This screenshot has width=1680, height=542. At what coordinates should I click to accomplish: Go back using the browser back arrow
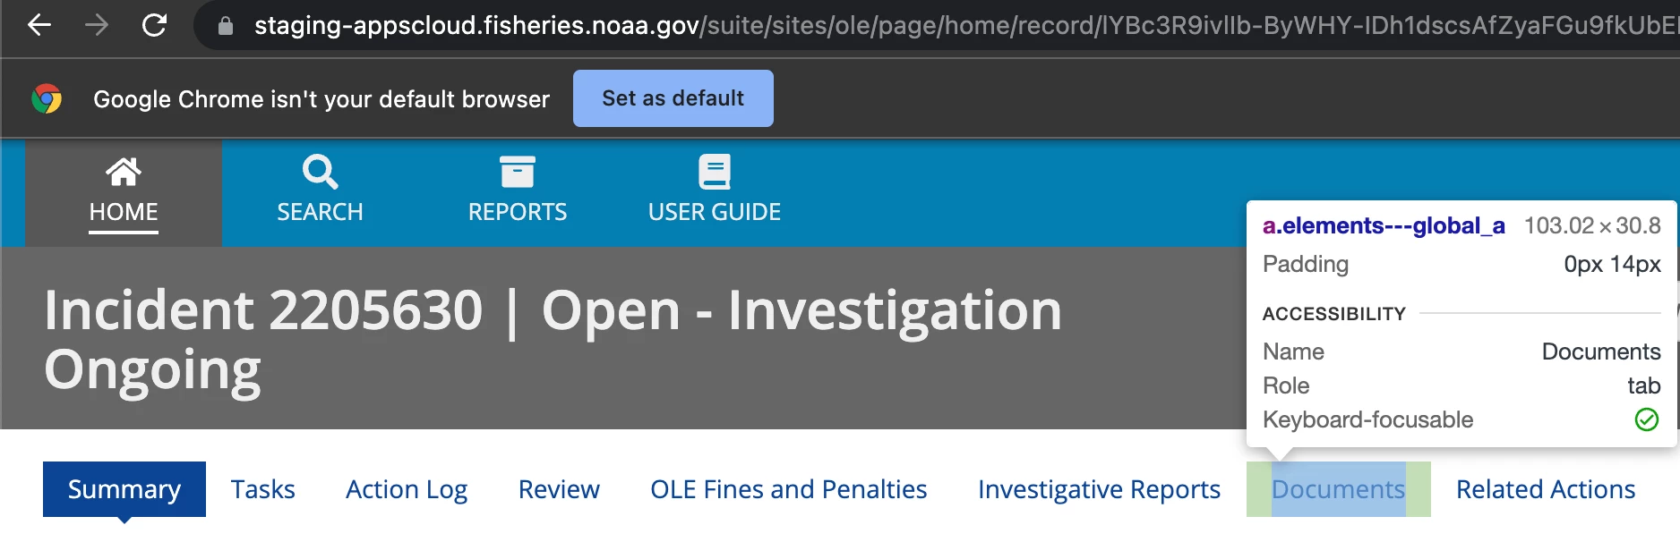[39, 25]
